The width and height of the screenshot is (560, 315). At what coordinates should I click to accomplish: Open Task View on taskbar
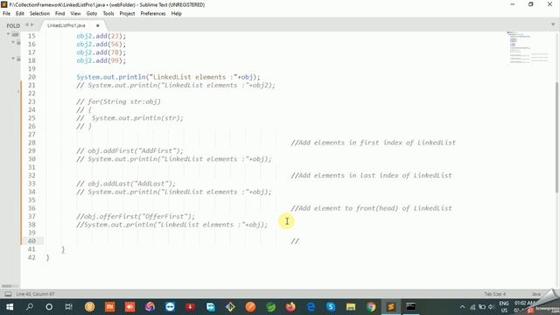pos(68,307)
